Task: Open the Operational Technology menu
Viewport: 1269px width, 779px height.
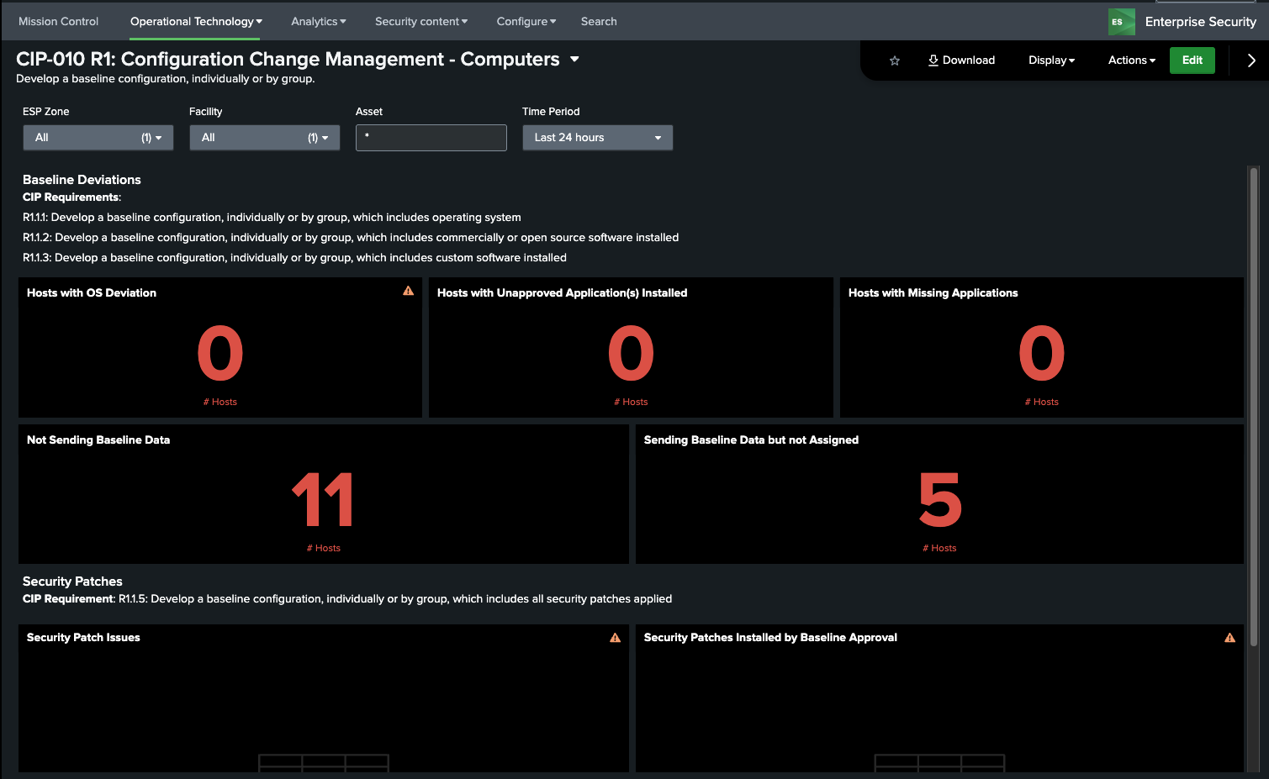Action: pyautogui.click(x=196, y=22)
